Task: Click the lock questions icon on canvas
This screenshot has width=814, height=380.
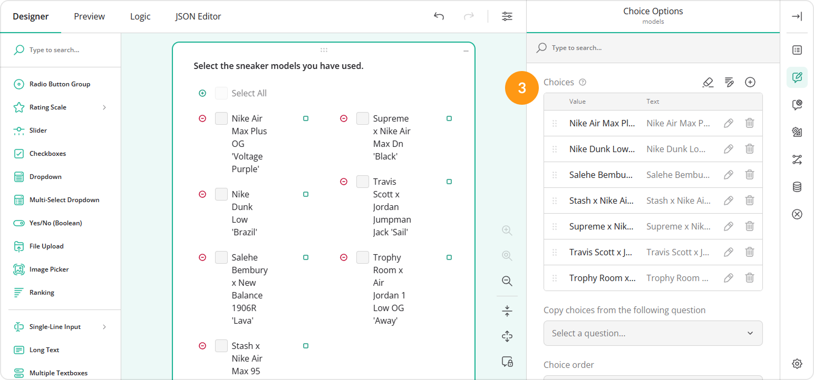Action: coord(507,362)
